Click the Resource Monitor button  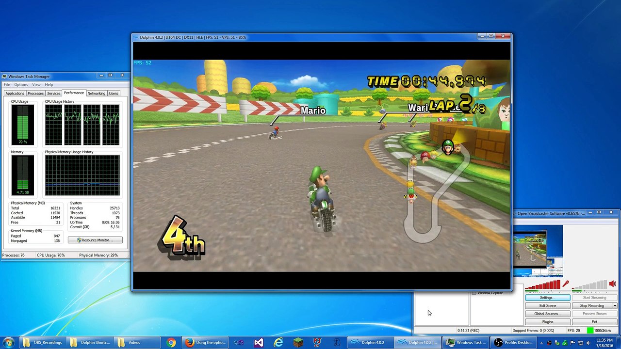click(x=95, y=240)
